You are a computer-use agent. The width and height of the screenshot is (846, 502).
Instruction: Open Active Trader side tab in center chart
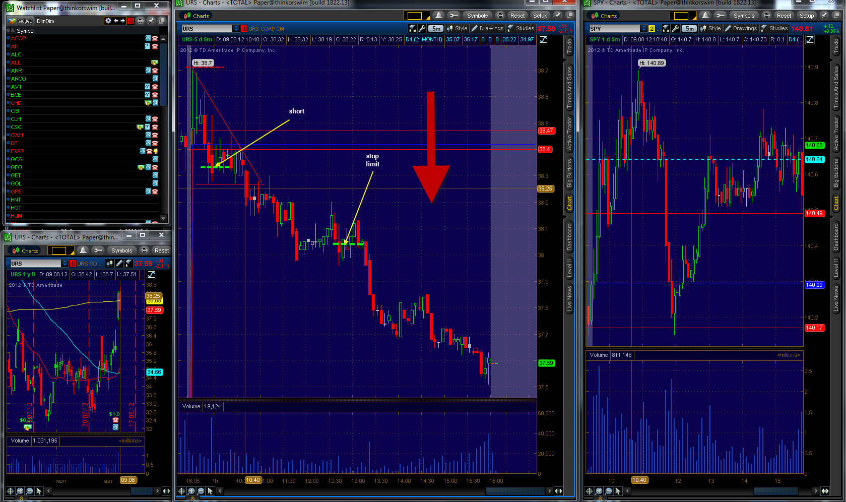click(569, 133)
